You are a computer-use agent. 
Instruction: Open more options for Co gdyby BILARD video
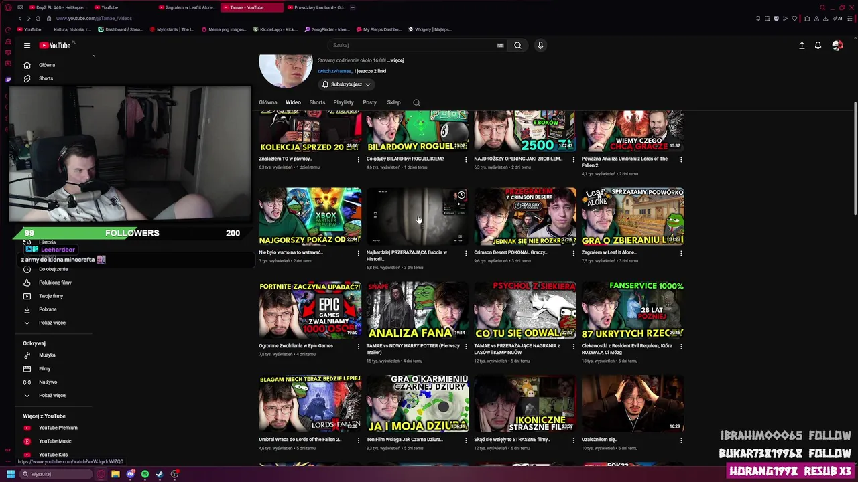[466, 159]
